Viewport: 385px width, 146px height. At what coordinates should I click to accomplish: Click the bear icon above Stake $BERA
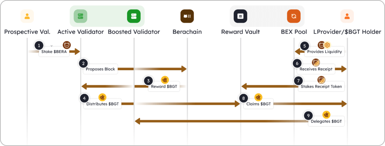coord(66,45)
